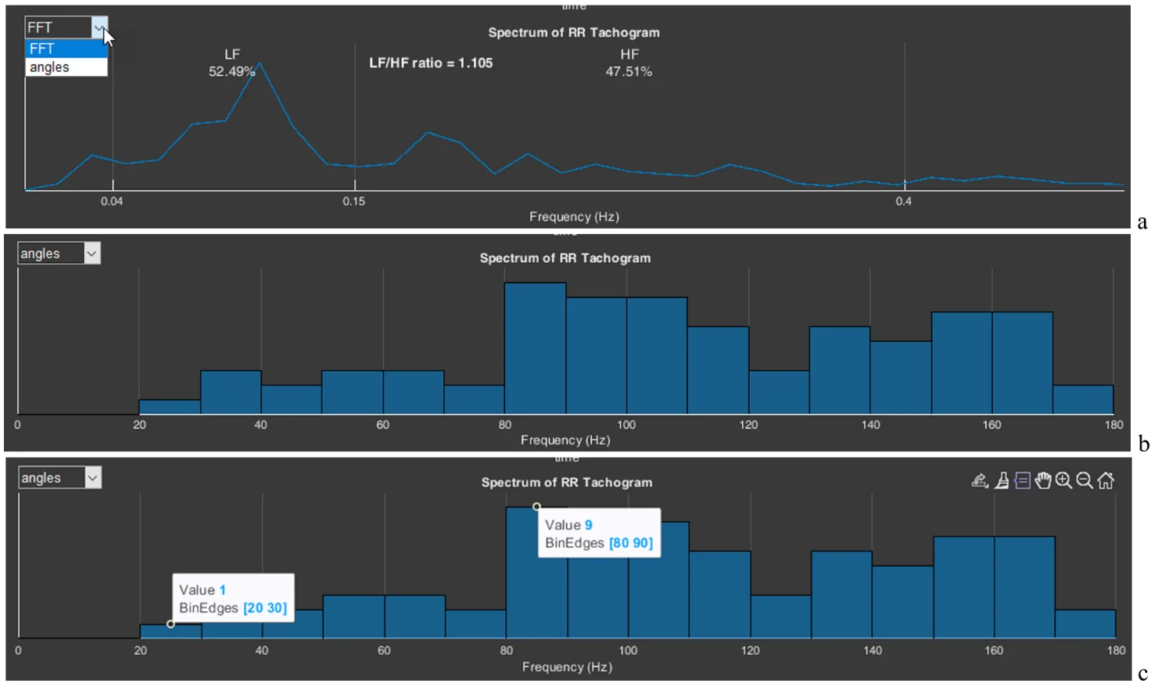Activate the pan hand tool
The image size is (1151, 687).
tap(1042, 480)
